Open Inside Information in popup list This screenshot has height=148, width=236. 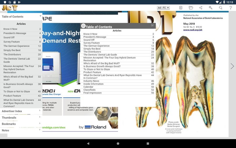tap(118, 84)
